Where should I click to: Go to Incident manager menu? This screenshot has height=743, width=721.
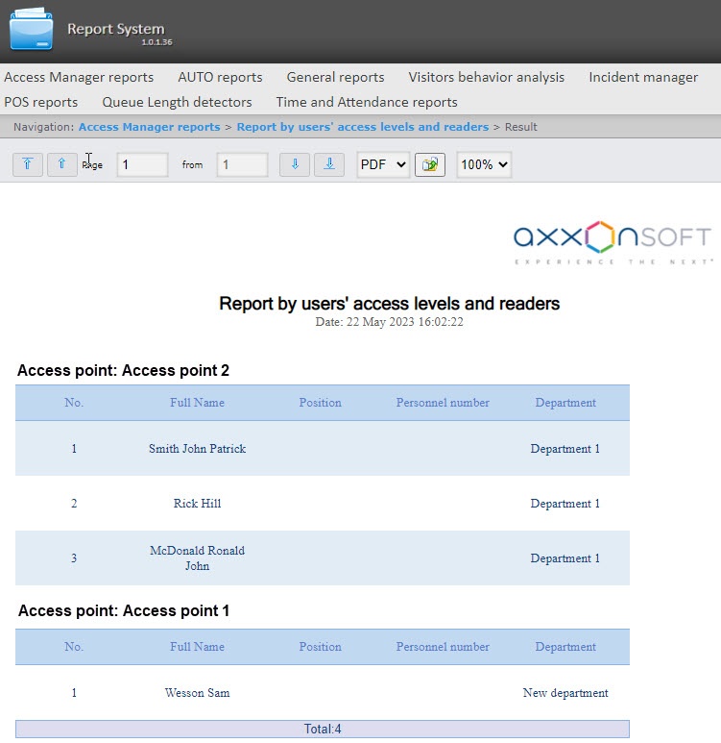tap(643, 77)
